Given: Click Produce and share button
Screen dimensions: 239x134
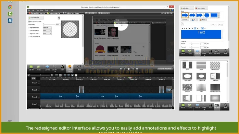Looking at the screenshot, I should click(x=72, y=13).
